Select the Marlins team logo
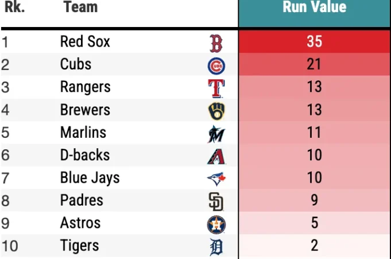Viewport: 391px width, 259px height. [x=216, y=133]
